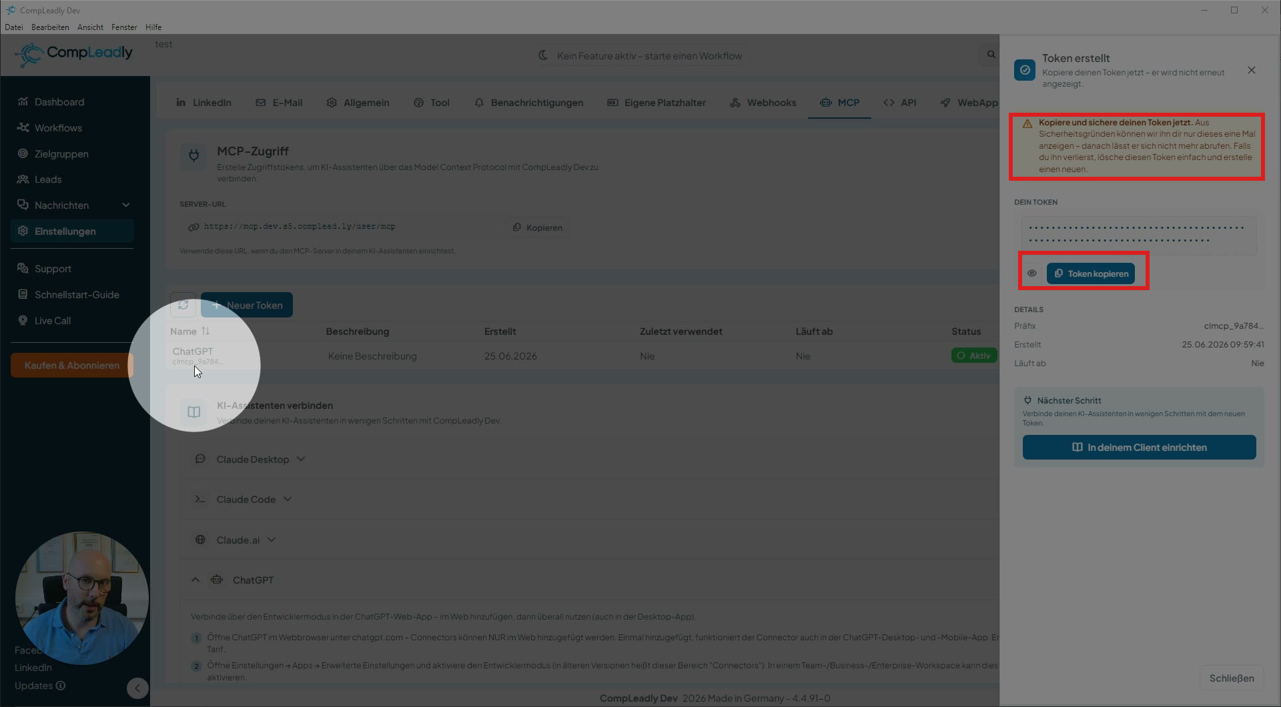Open the Ansicht menu
Viewport: 1281px width, 707px height.
click(x=90, y=27)
